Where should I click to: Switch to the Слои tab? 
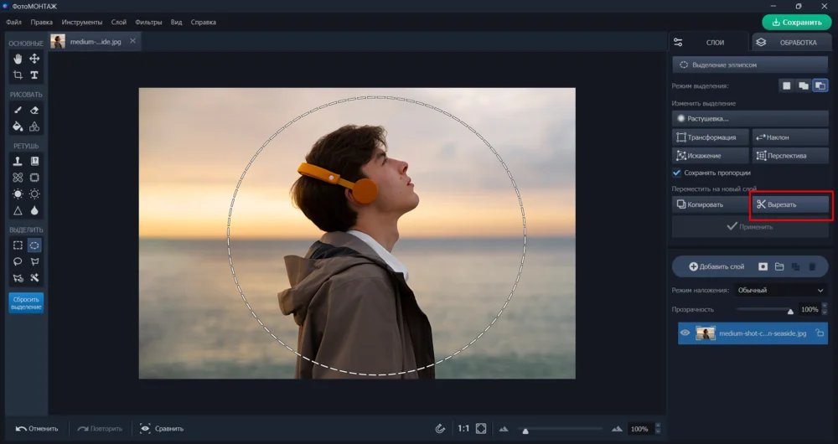(x=709, y=42)
